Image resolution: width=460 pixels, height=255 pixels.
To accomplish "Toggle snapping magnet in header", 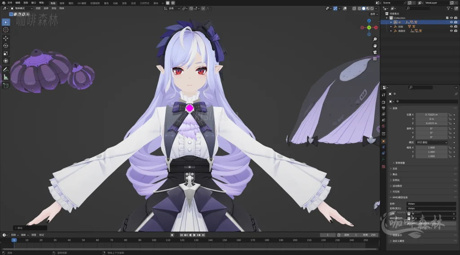I will click(x=191, y=9).
